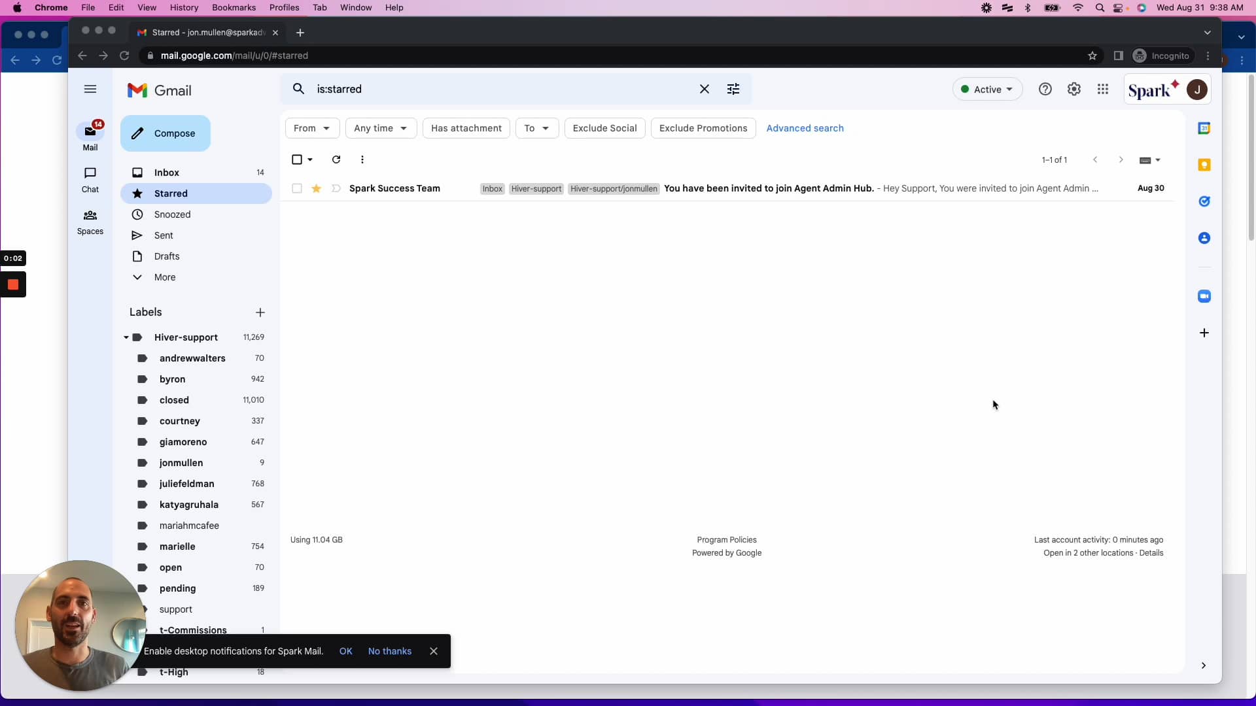Open Google apps grid
Viewport: 1256px width, 706px height.
1103,90
